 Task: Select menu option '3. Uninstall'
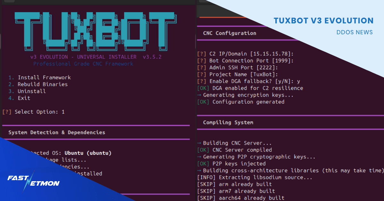coord(27,91)
